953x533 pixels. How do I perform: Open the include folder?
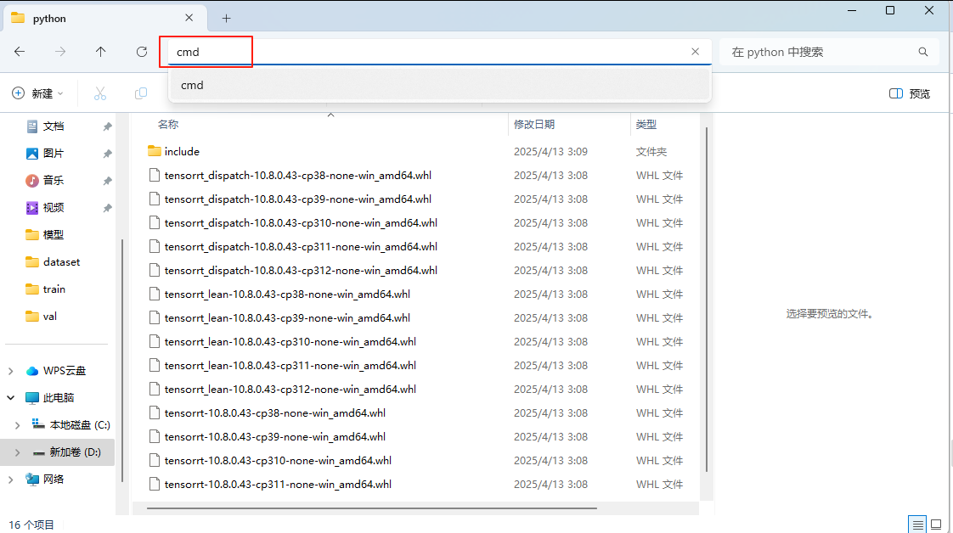coord(183,151)
